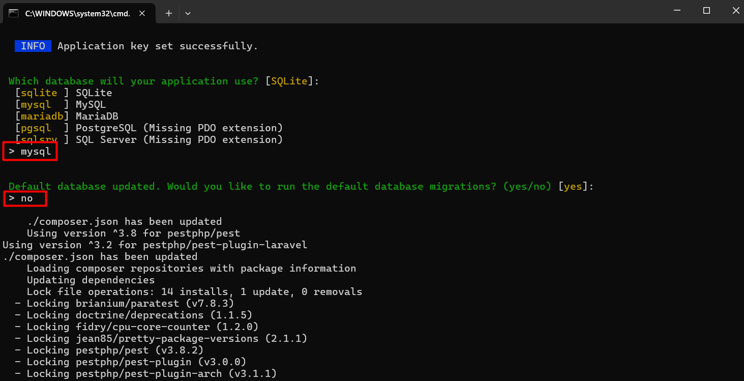Click the "pgsql" PostgreSQL option
This screenshot has width=744, height=381.
tap(36, 128)
